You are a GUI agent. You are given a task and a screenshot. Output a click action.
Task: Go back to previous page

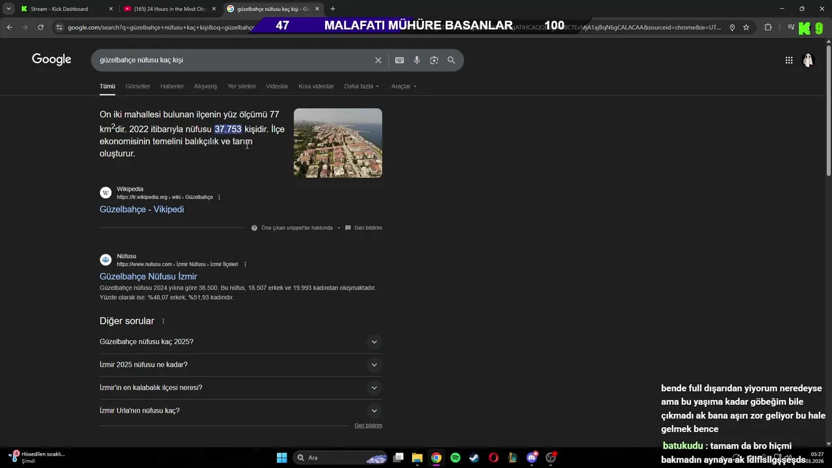pyautogui.click(x=9, y=27)
